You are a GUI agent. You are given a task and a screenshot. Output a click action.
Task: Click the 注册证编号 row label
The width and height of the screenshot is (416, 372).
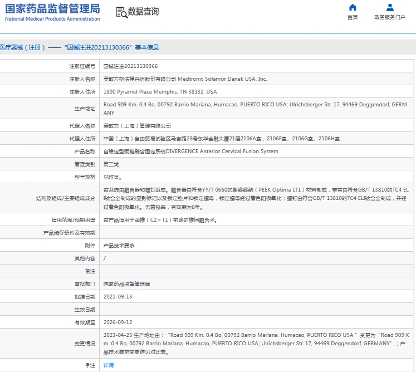coord(82,66)
